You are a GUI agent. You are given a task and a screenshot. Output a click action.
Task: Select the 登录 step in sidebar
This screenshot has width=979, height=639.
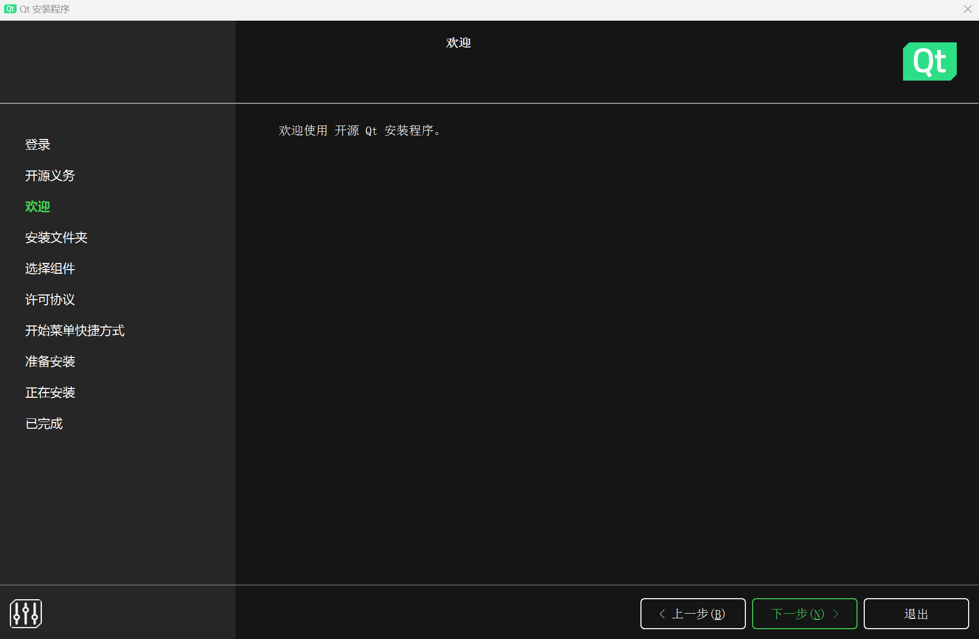tap(38, 145)
